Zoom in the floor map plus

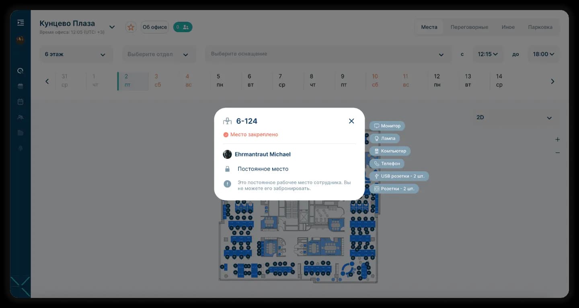click(x=557, y=140)
